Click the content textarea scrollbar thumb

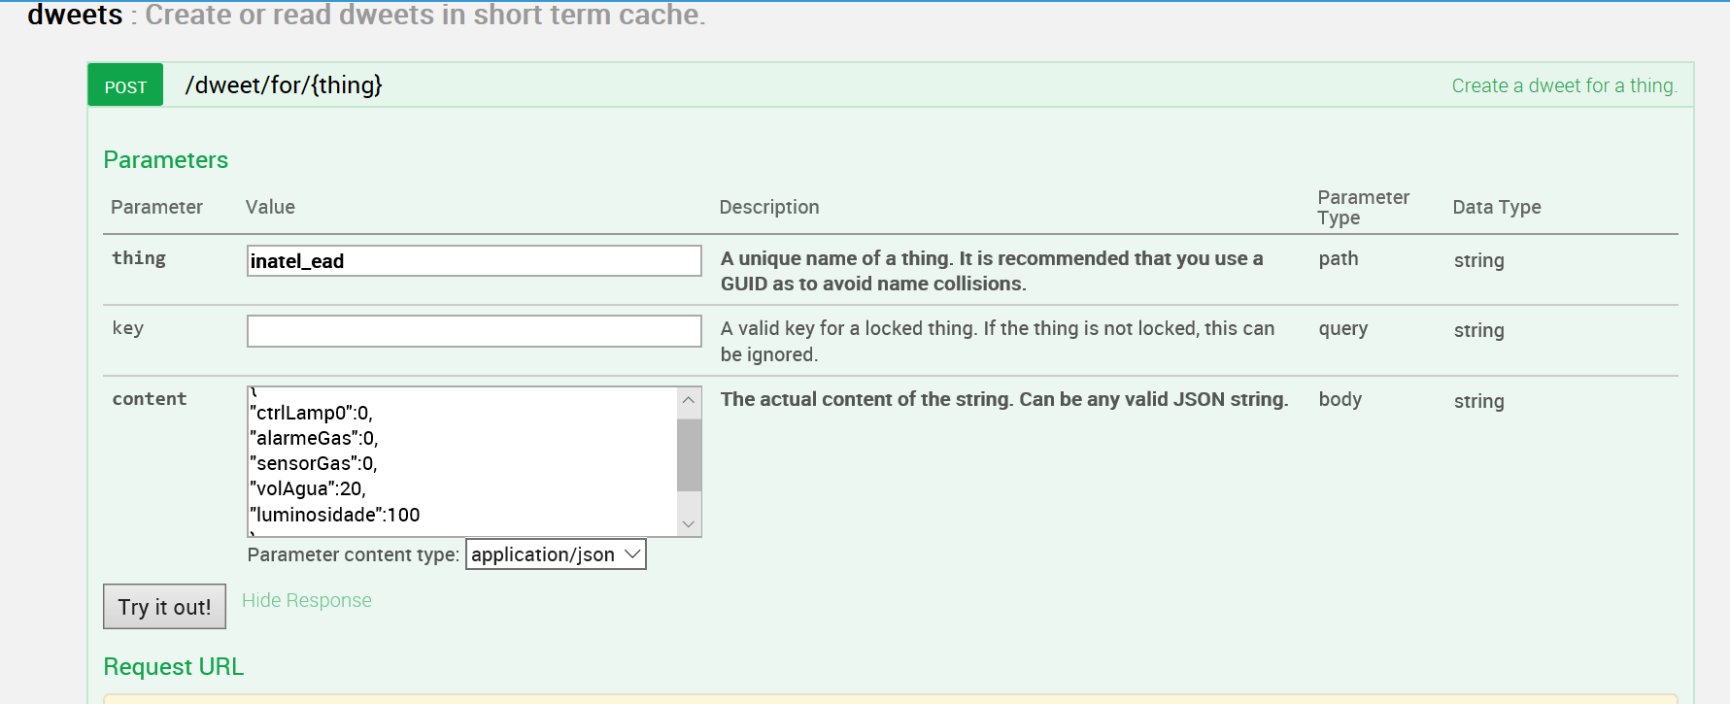[x=689, y=454]
